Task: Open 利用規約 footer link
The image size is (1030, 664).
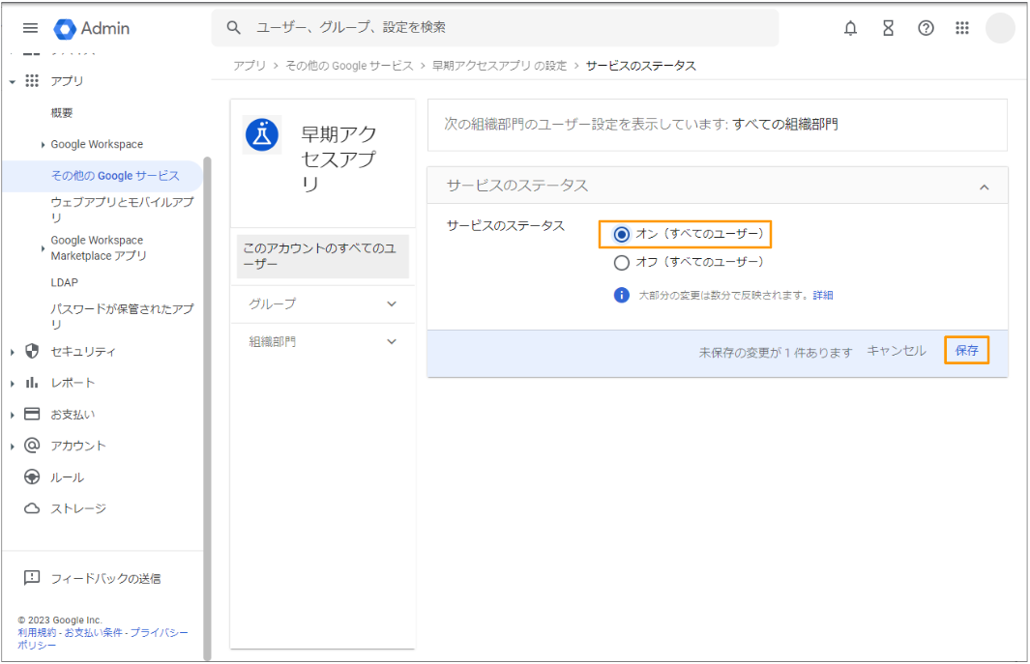Action: tap(37, 632)
